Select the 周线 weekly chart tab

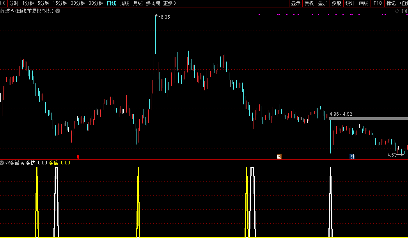pyautogui.click(x=125, y=3)
